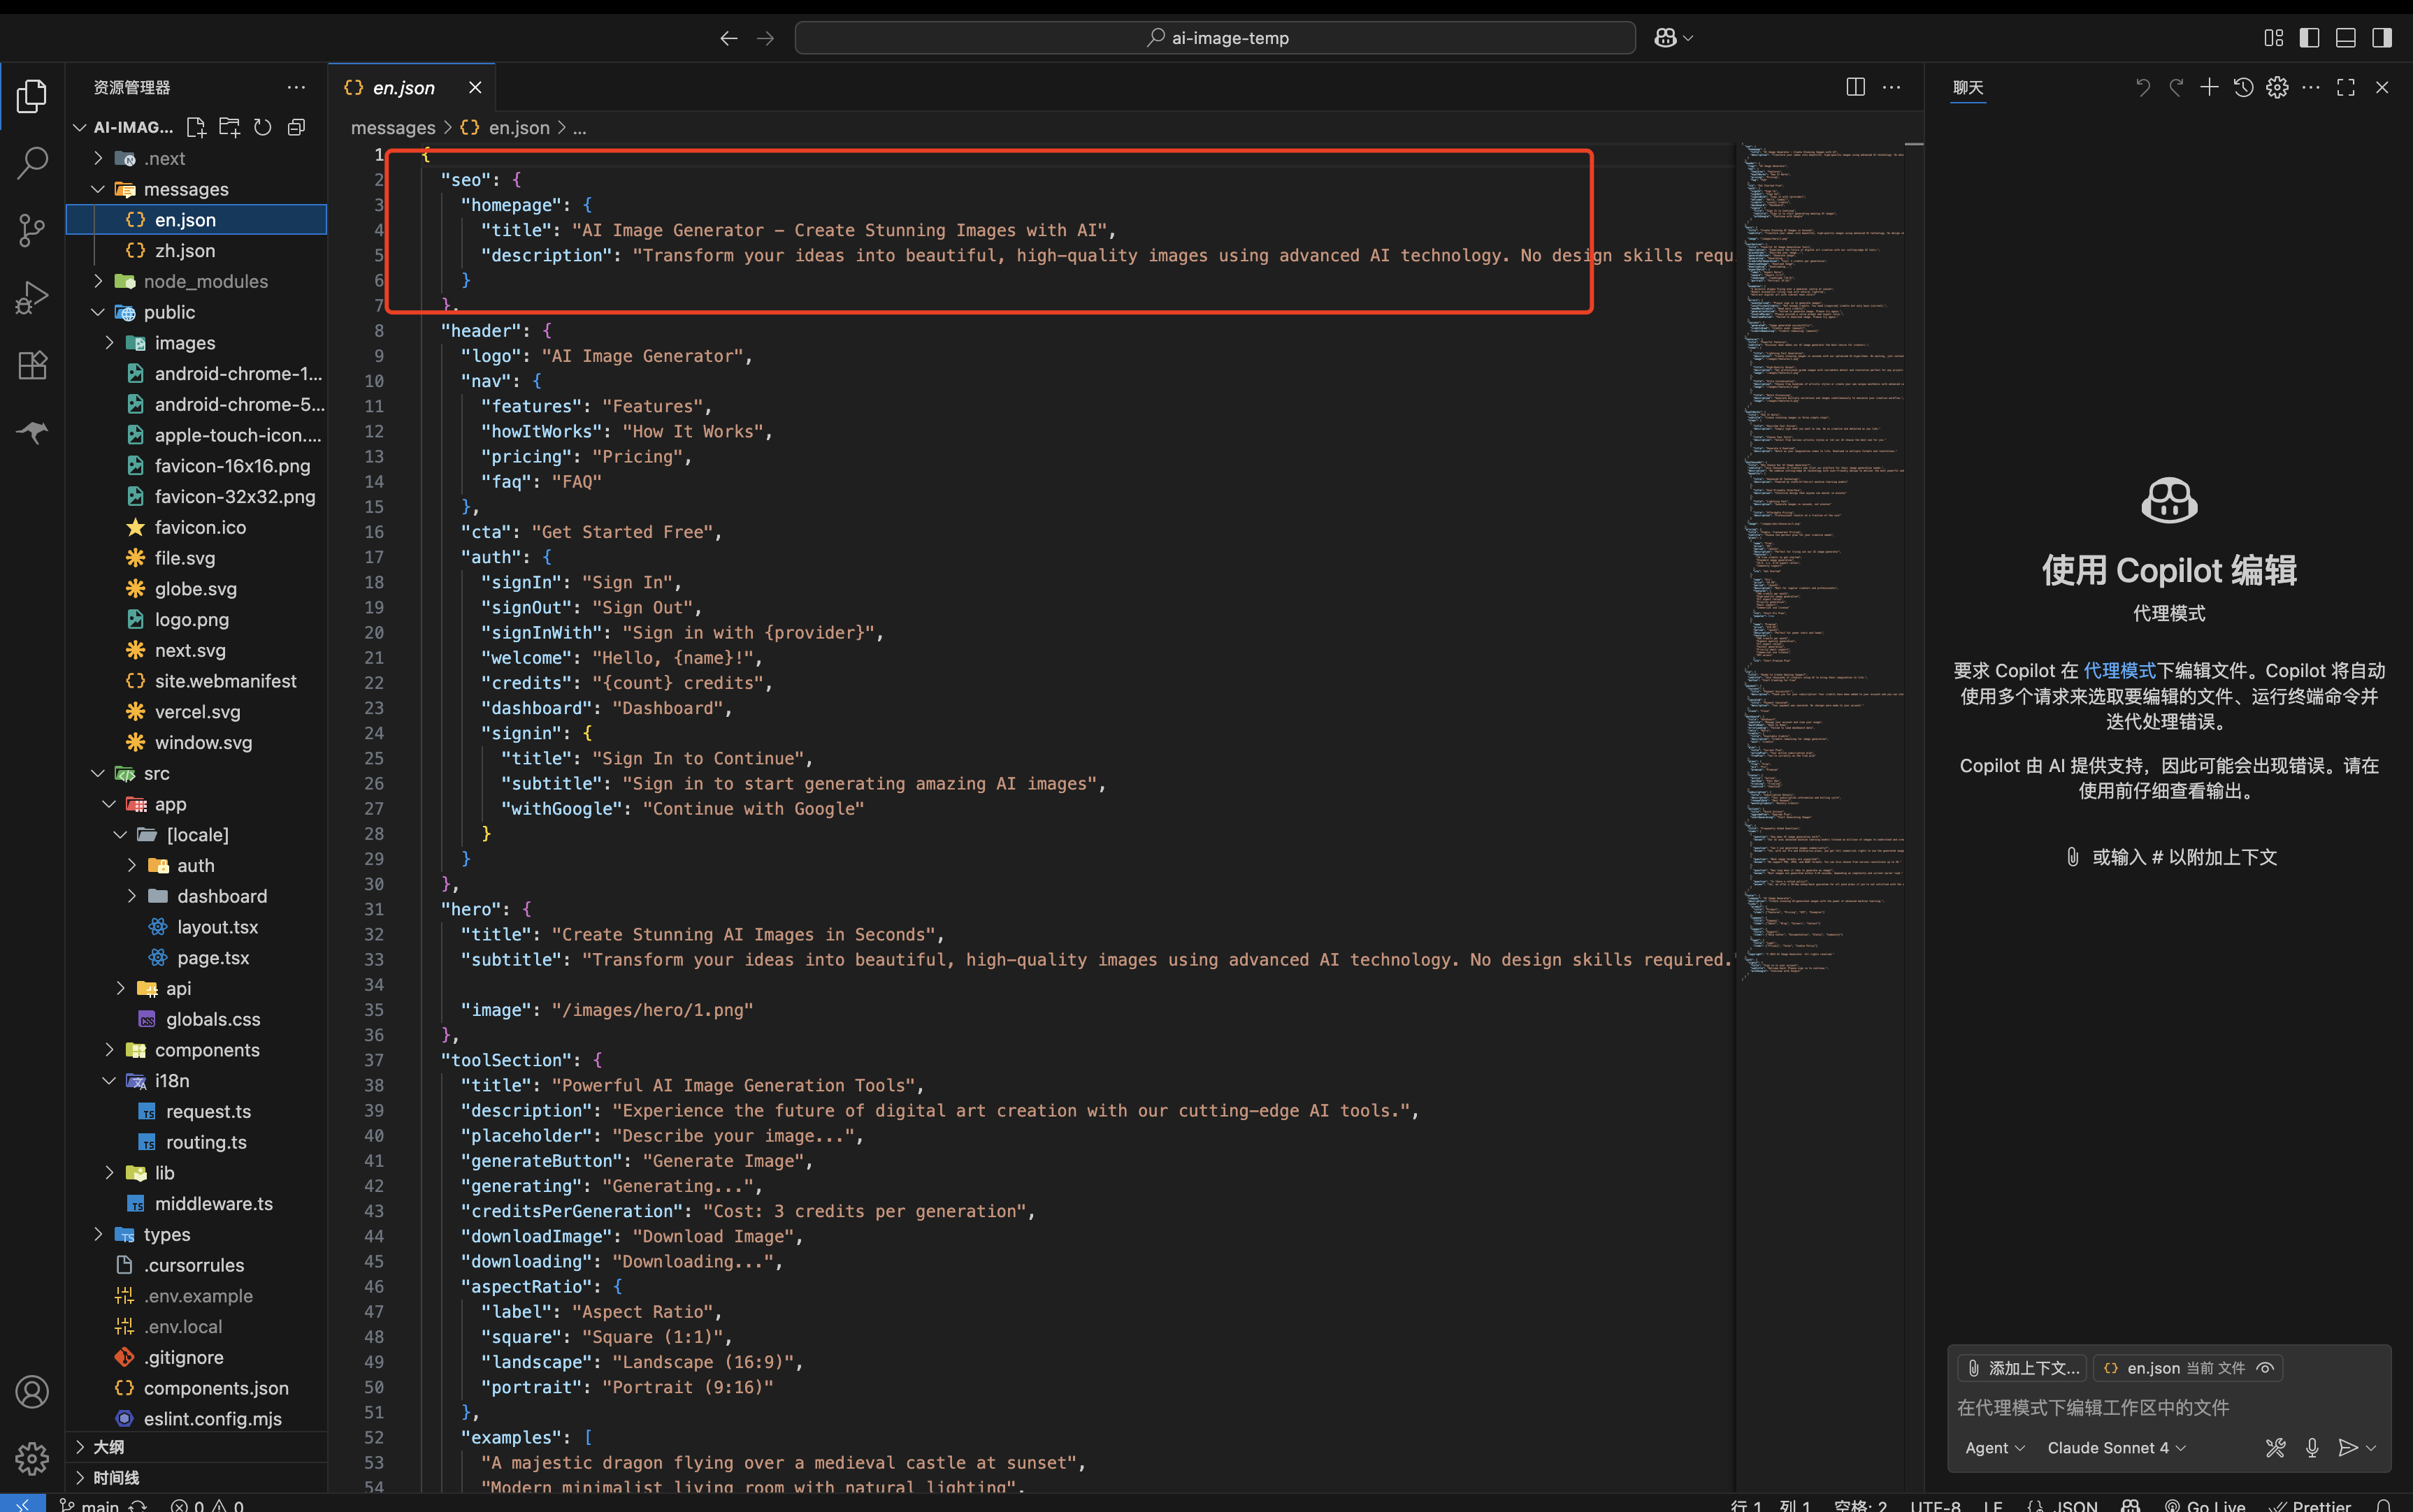Refresh the explorer file tree

click(262, 127)
